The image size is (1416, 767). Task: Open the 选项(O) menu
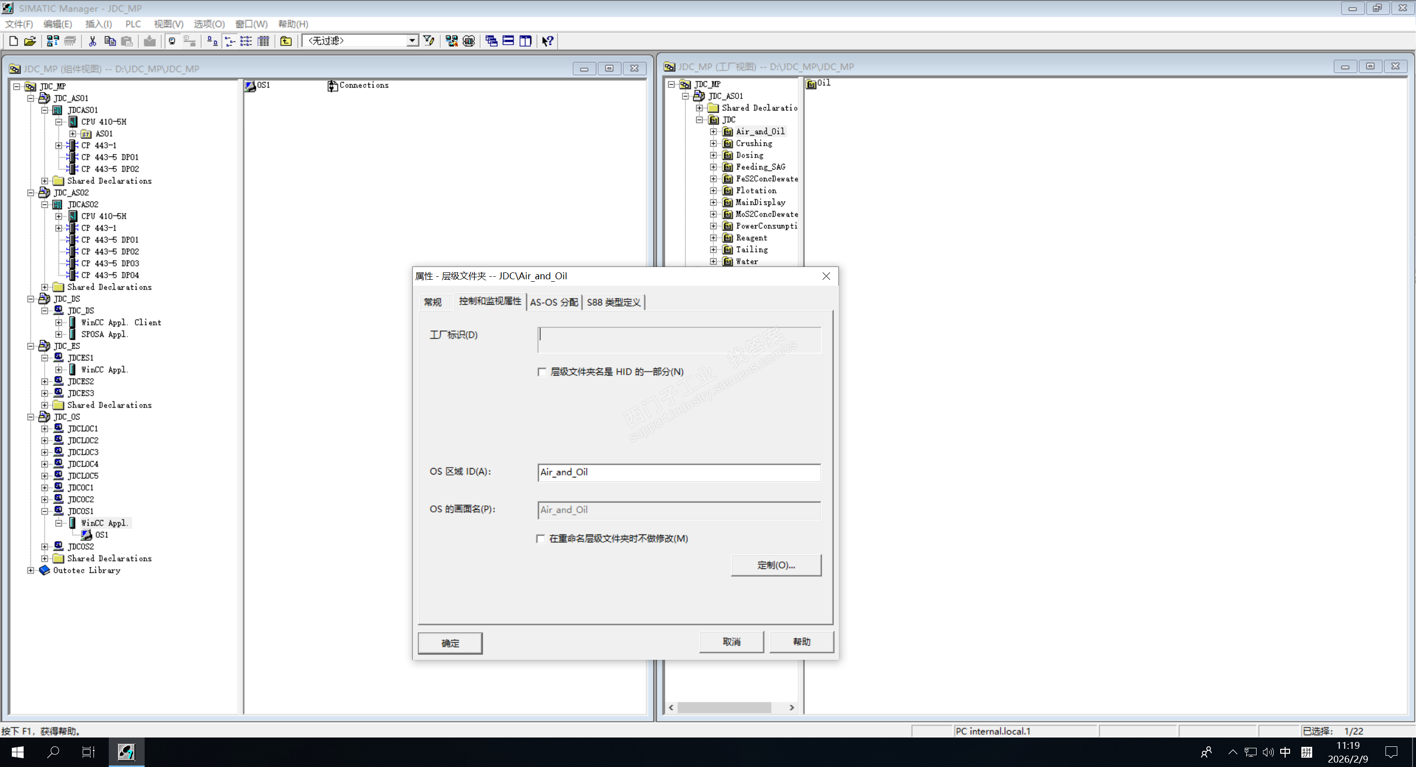209,24
